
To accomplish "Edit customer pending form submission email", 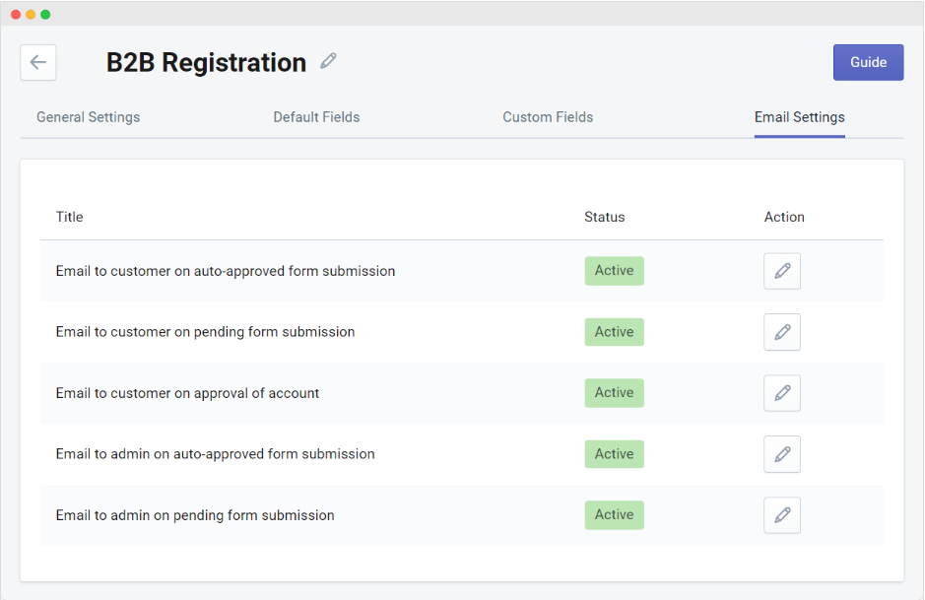I will [781, 332].
